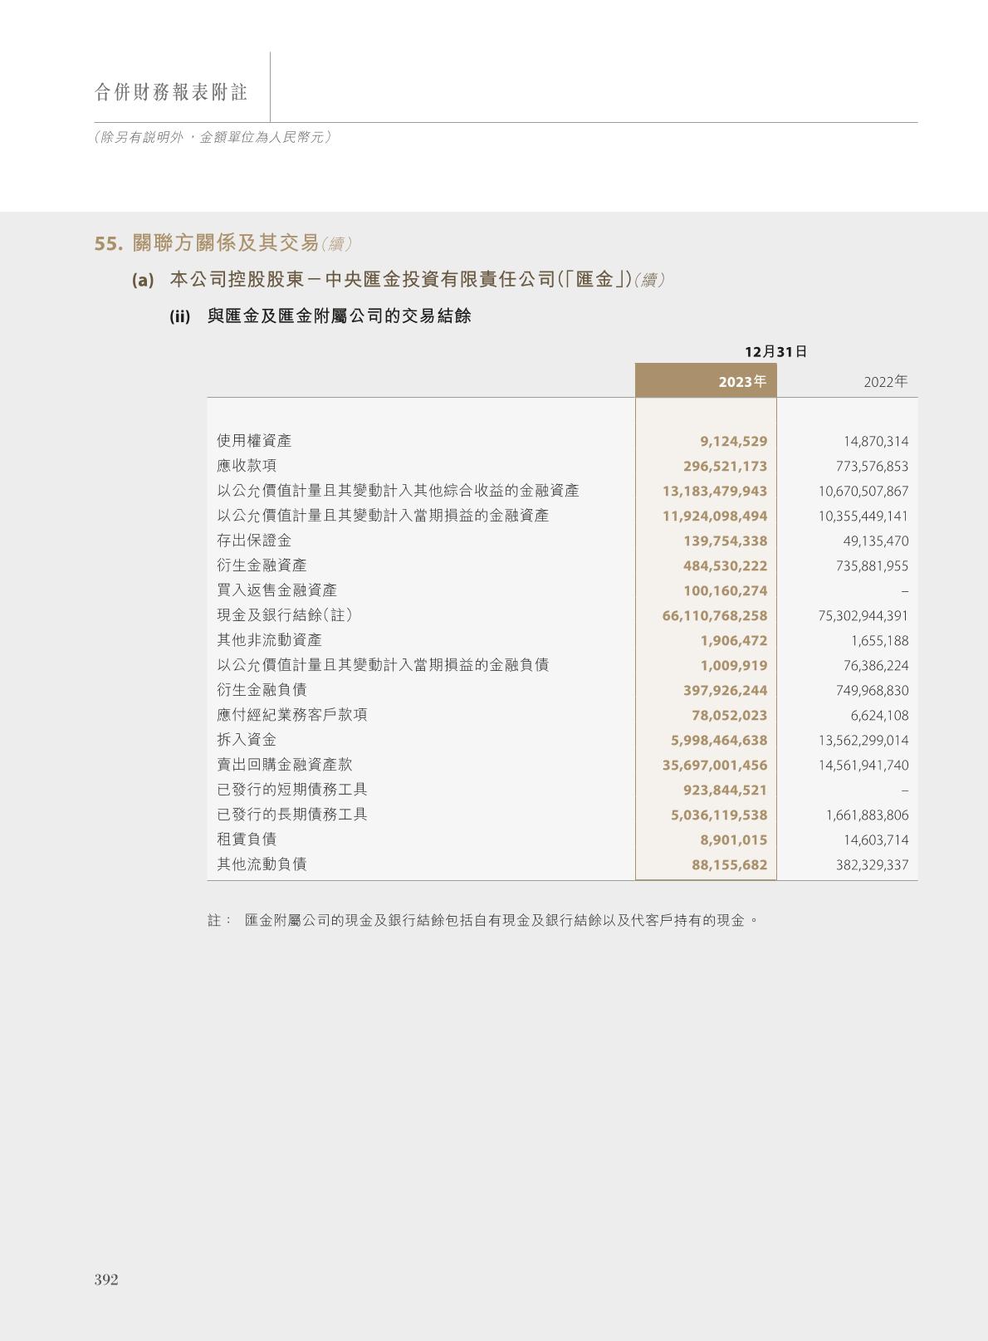Select the 2023年 highlighted column header
The height and width of the screenshot is (1341, 988).
(741, 382)
